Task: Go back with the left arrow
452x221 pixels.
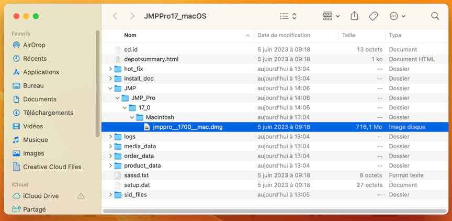Action: tap(115, 16)
